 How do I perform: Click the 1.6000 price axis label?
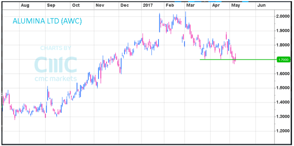point(283,74)
